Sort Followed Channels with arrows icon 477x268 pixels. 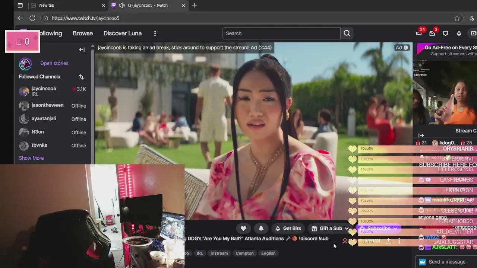click(x=81, y=77)
